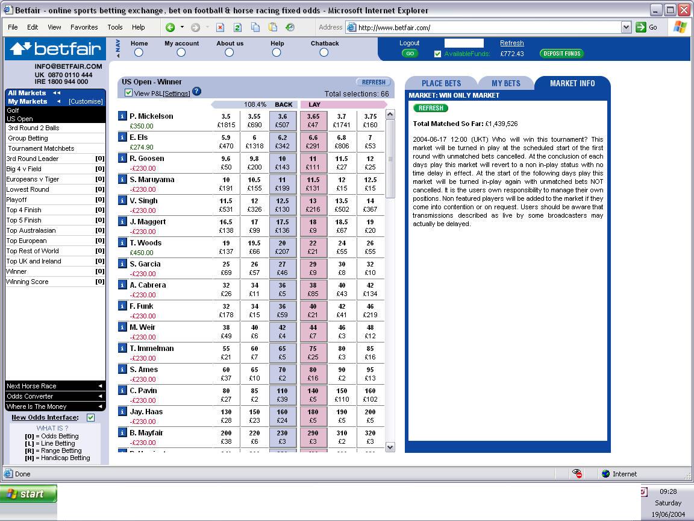This screenshot has height=521, width=694.
Task: Click the Betfair logo
Action: (55, 49)
